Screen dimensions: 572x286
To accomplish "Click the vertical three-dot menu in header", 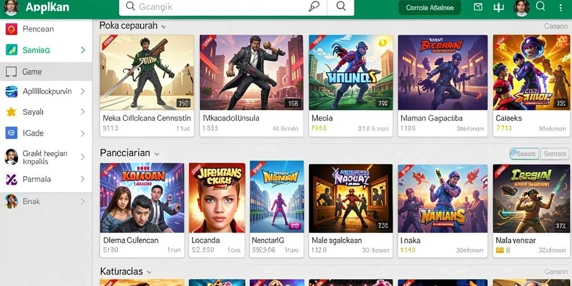I will pos(560,7).
